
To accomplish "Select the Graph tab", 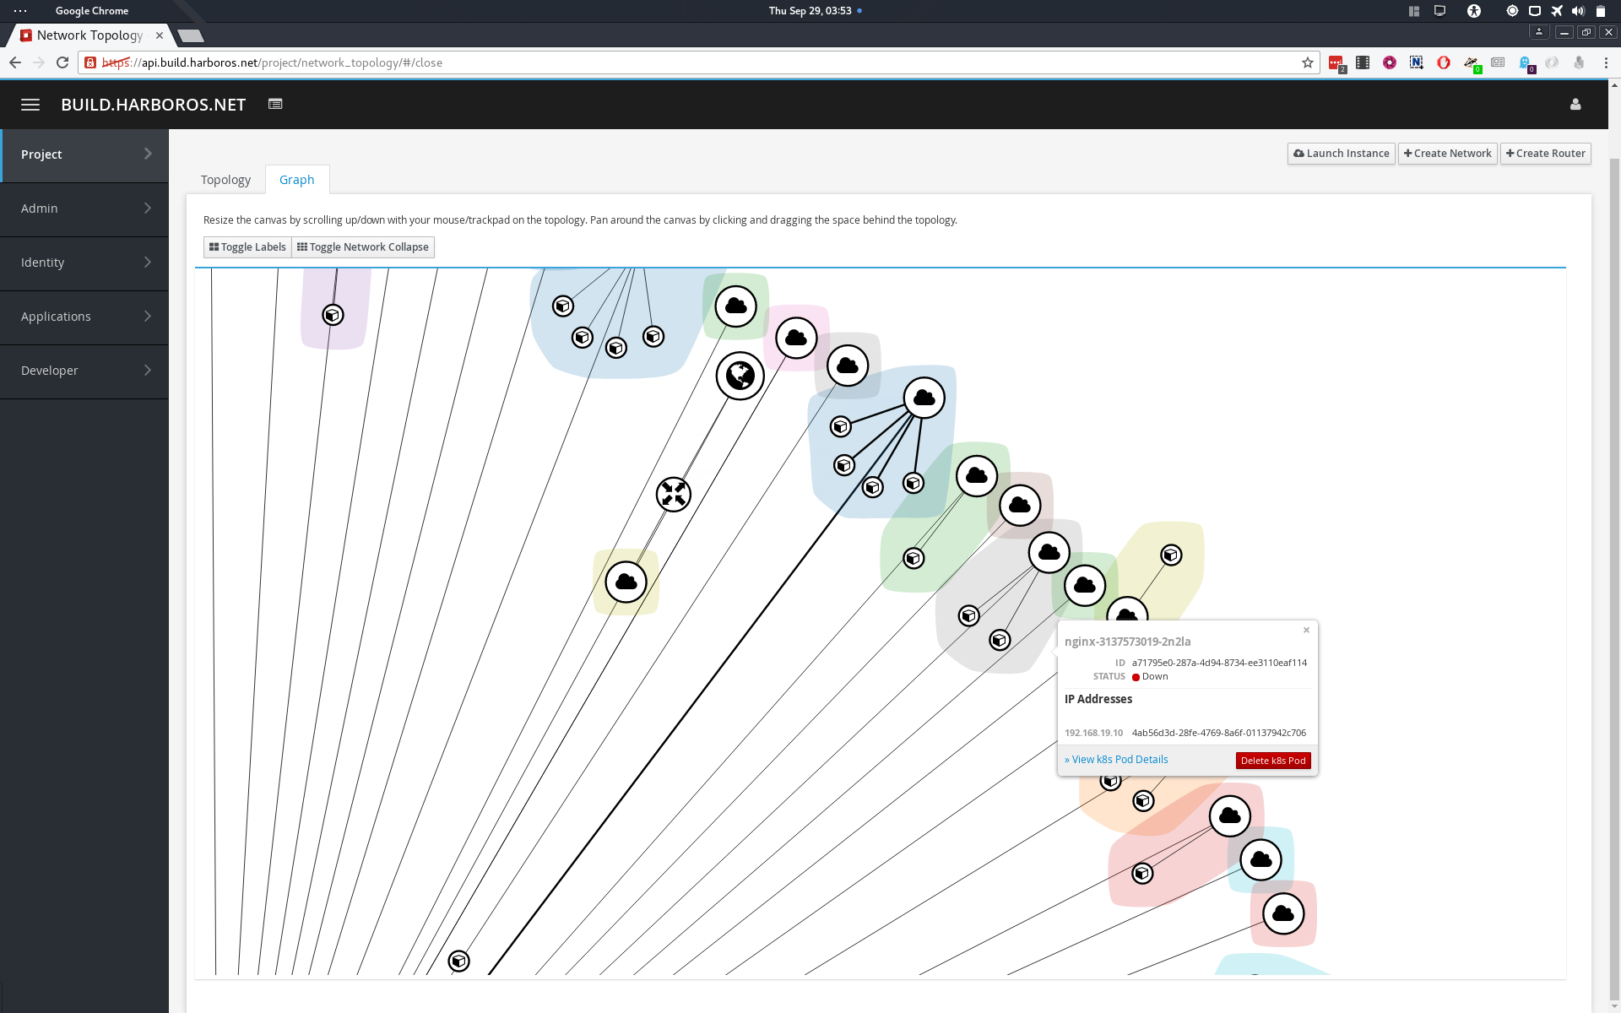I will pos(296,180).
